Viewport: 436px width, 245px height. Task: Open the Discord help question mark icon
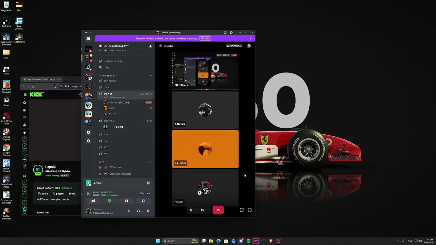[231, 32]
